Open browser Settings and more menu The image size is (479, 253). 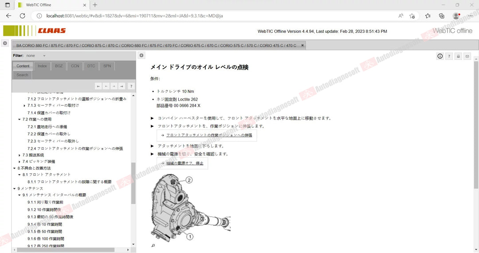tap(470, 16)
